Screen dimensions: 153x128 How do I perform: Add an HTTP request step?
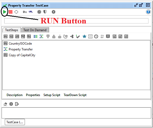[17, 36]
